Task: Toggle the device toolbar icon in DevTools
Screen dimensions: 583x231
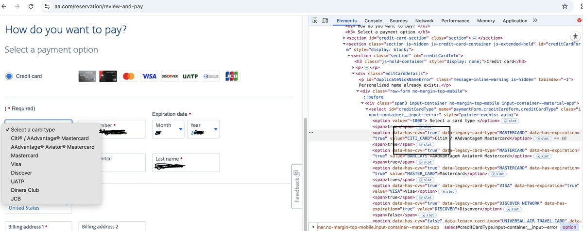Action: 325,21
